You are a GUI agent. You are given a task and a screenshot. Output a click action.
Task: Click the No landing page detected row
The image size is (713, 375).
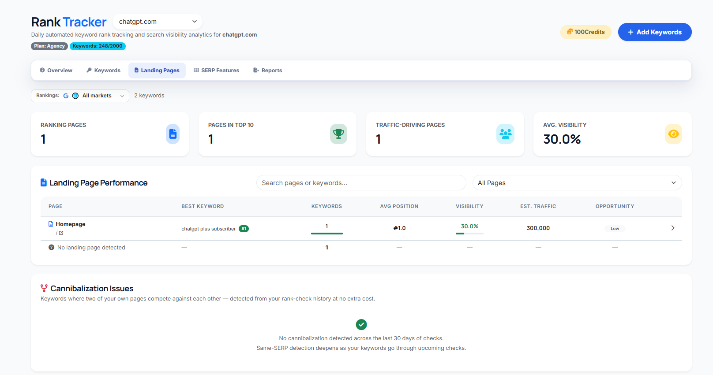click(361, 248)
